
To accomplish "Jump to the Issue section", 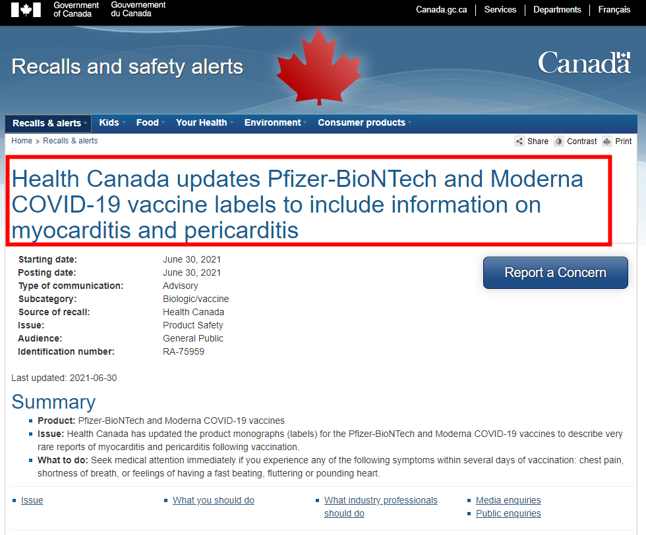I will pos(32,500).
